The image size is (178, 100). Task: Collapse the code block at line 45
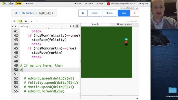click(x=19, y=48)
